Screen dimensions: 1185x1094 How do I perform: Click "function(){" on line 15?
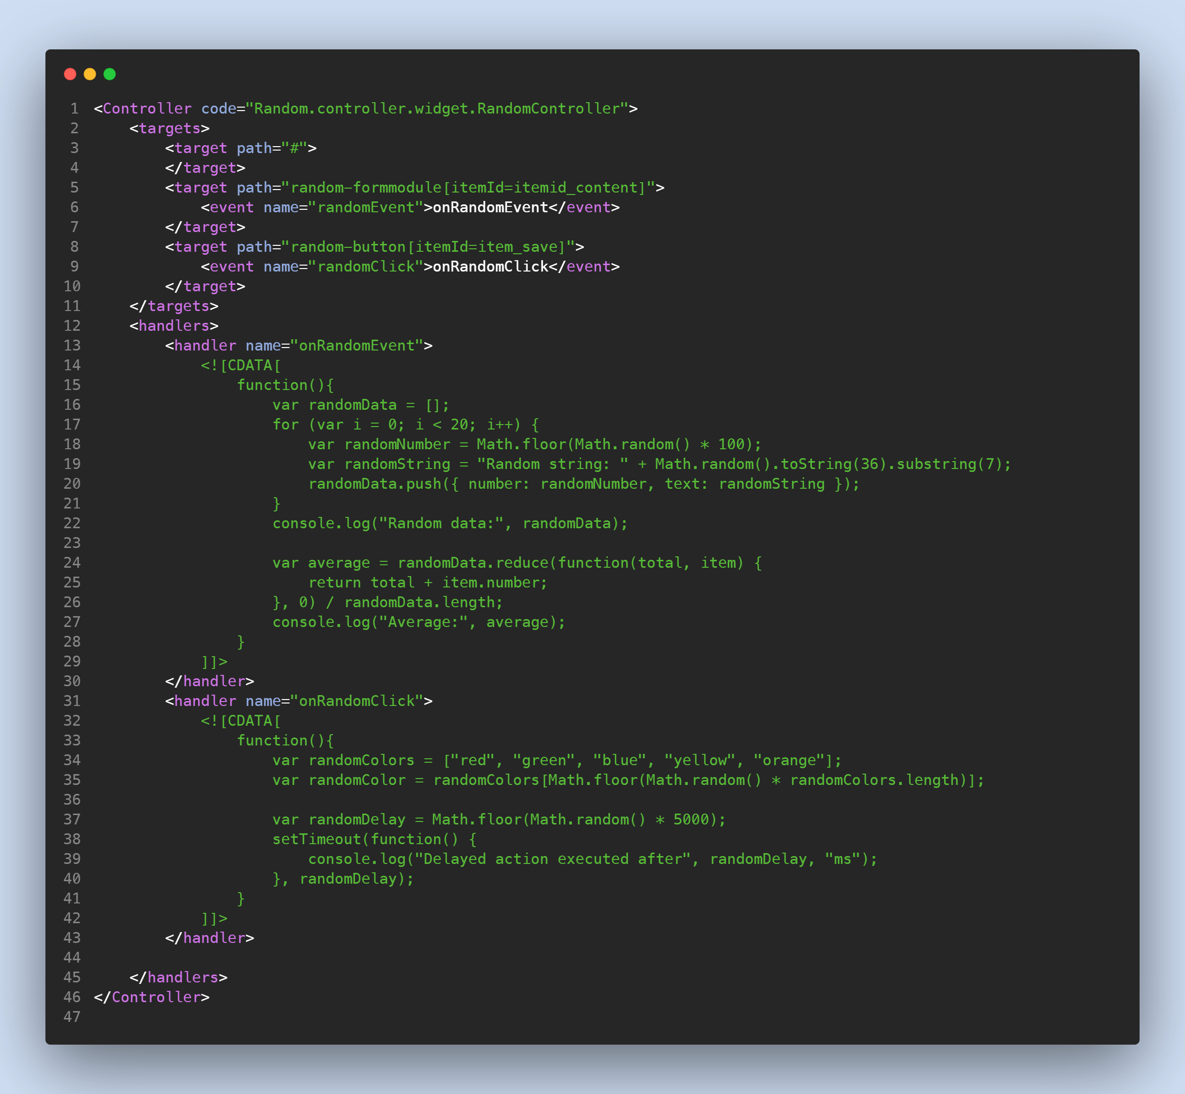tap(285, 386)
